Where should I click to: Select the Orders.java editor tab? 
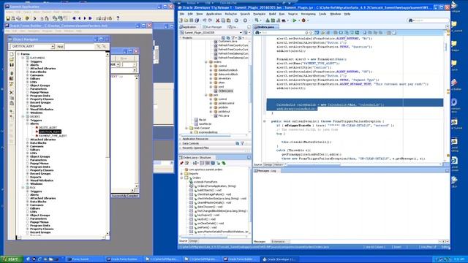(265, 27)
